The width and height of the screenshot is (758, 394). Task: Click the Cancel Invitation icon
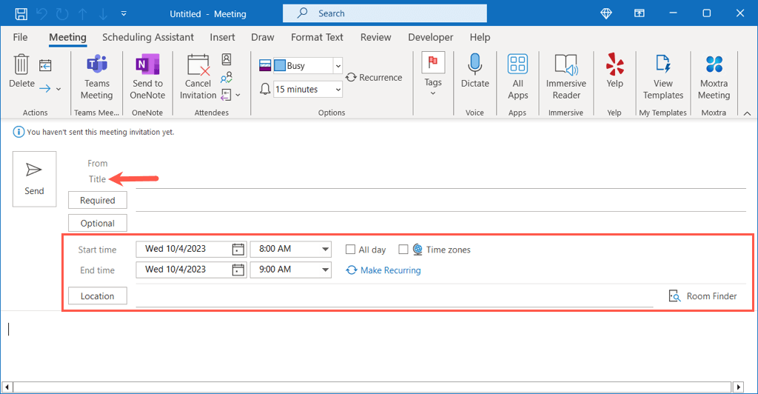tap(198, 67)
